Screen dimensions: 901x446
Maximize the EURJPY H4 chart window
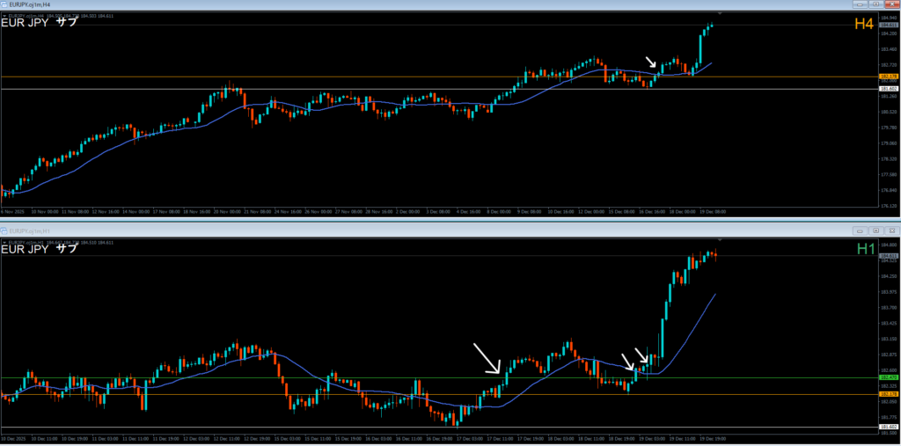(x=875, y=4)
